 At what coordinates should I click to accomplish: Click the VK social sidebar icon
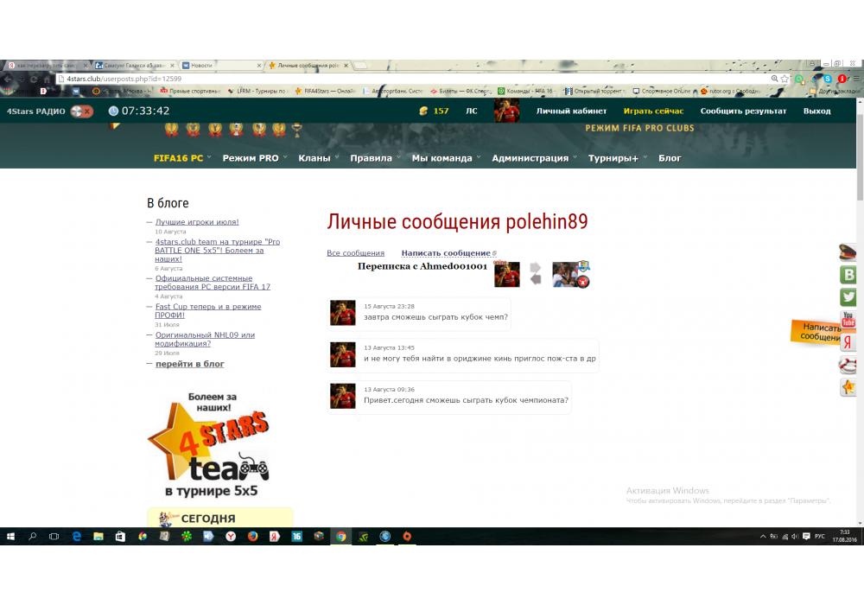coord(848,275)
